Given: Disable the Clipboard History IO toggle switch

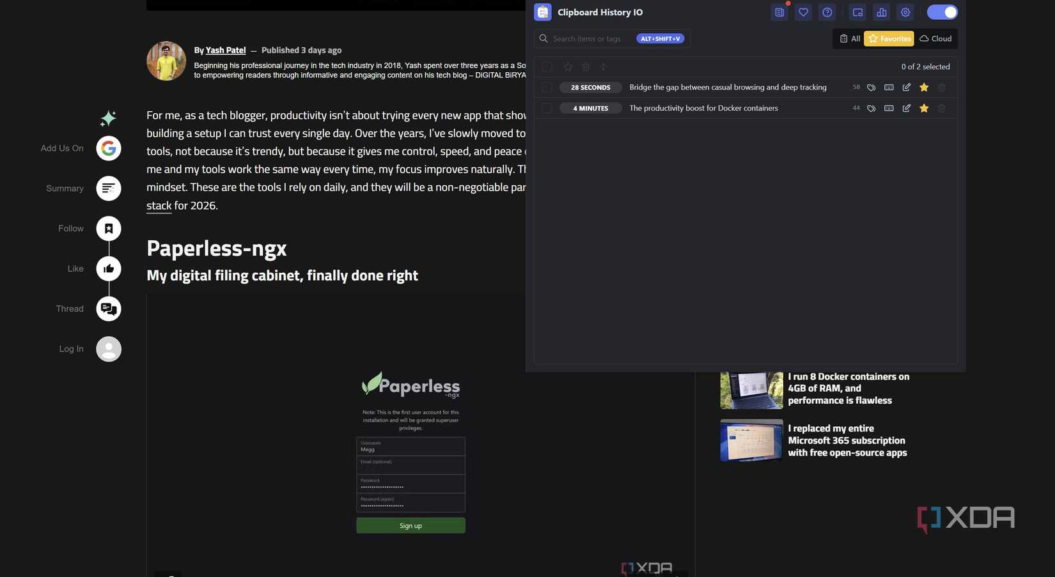Looking at the screenshot, I should point(942,12).
